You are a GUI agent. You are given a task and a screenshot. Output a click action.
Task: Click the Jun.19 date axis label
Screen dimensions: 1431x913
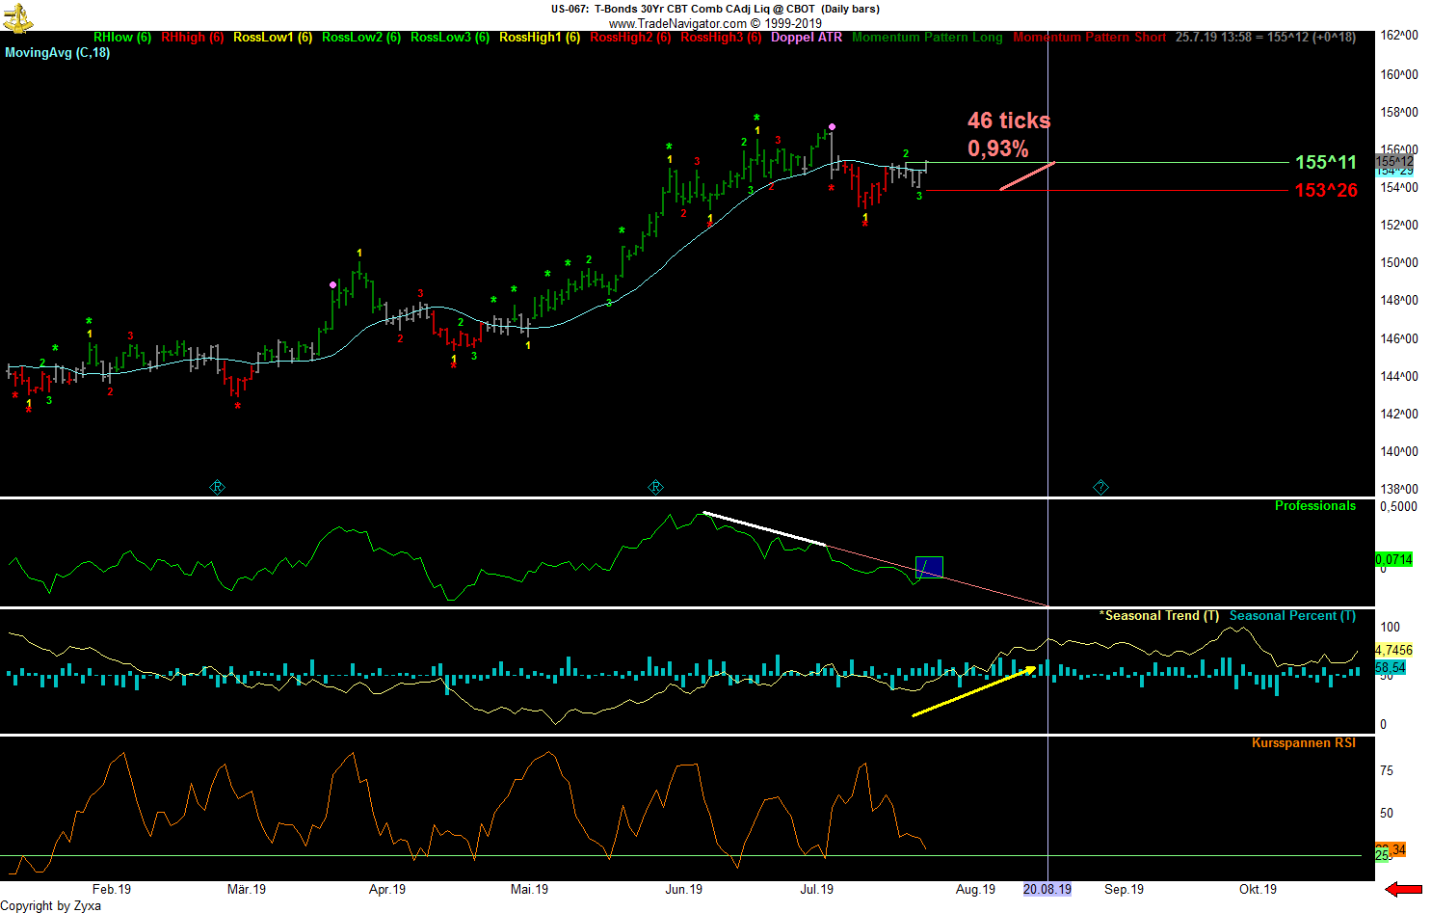pos(684,890)
